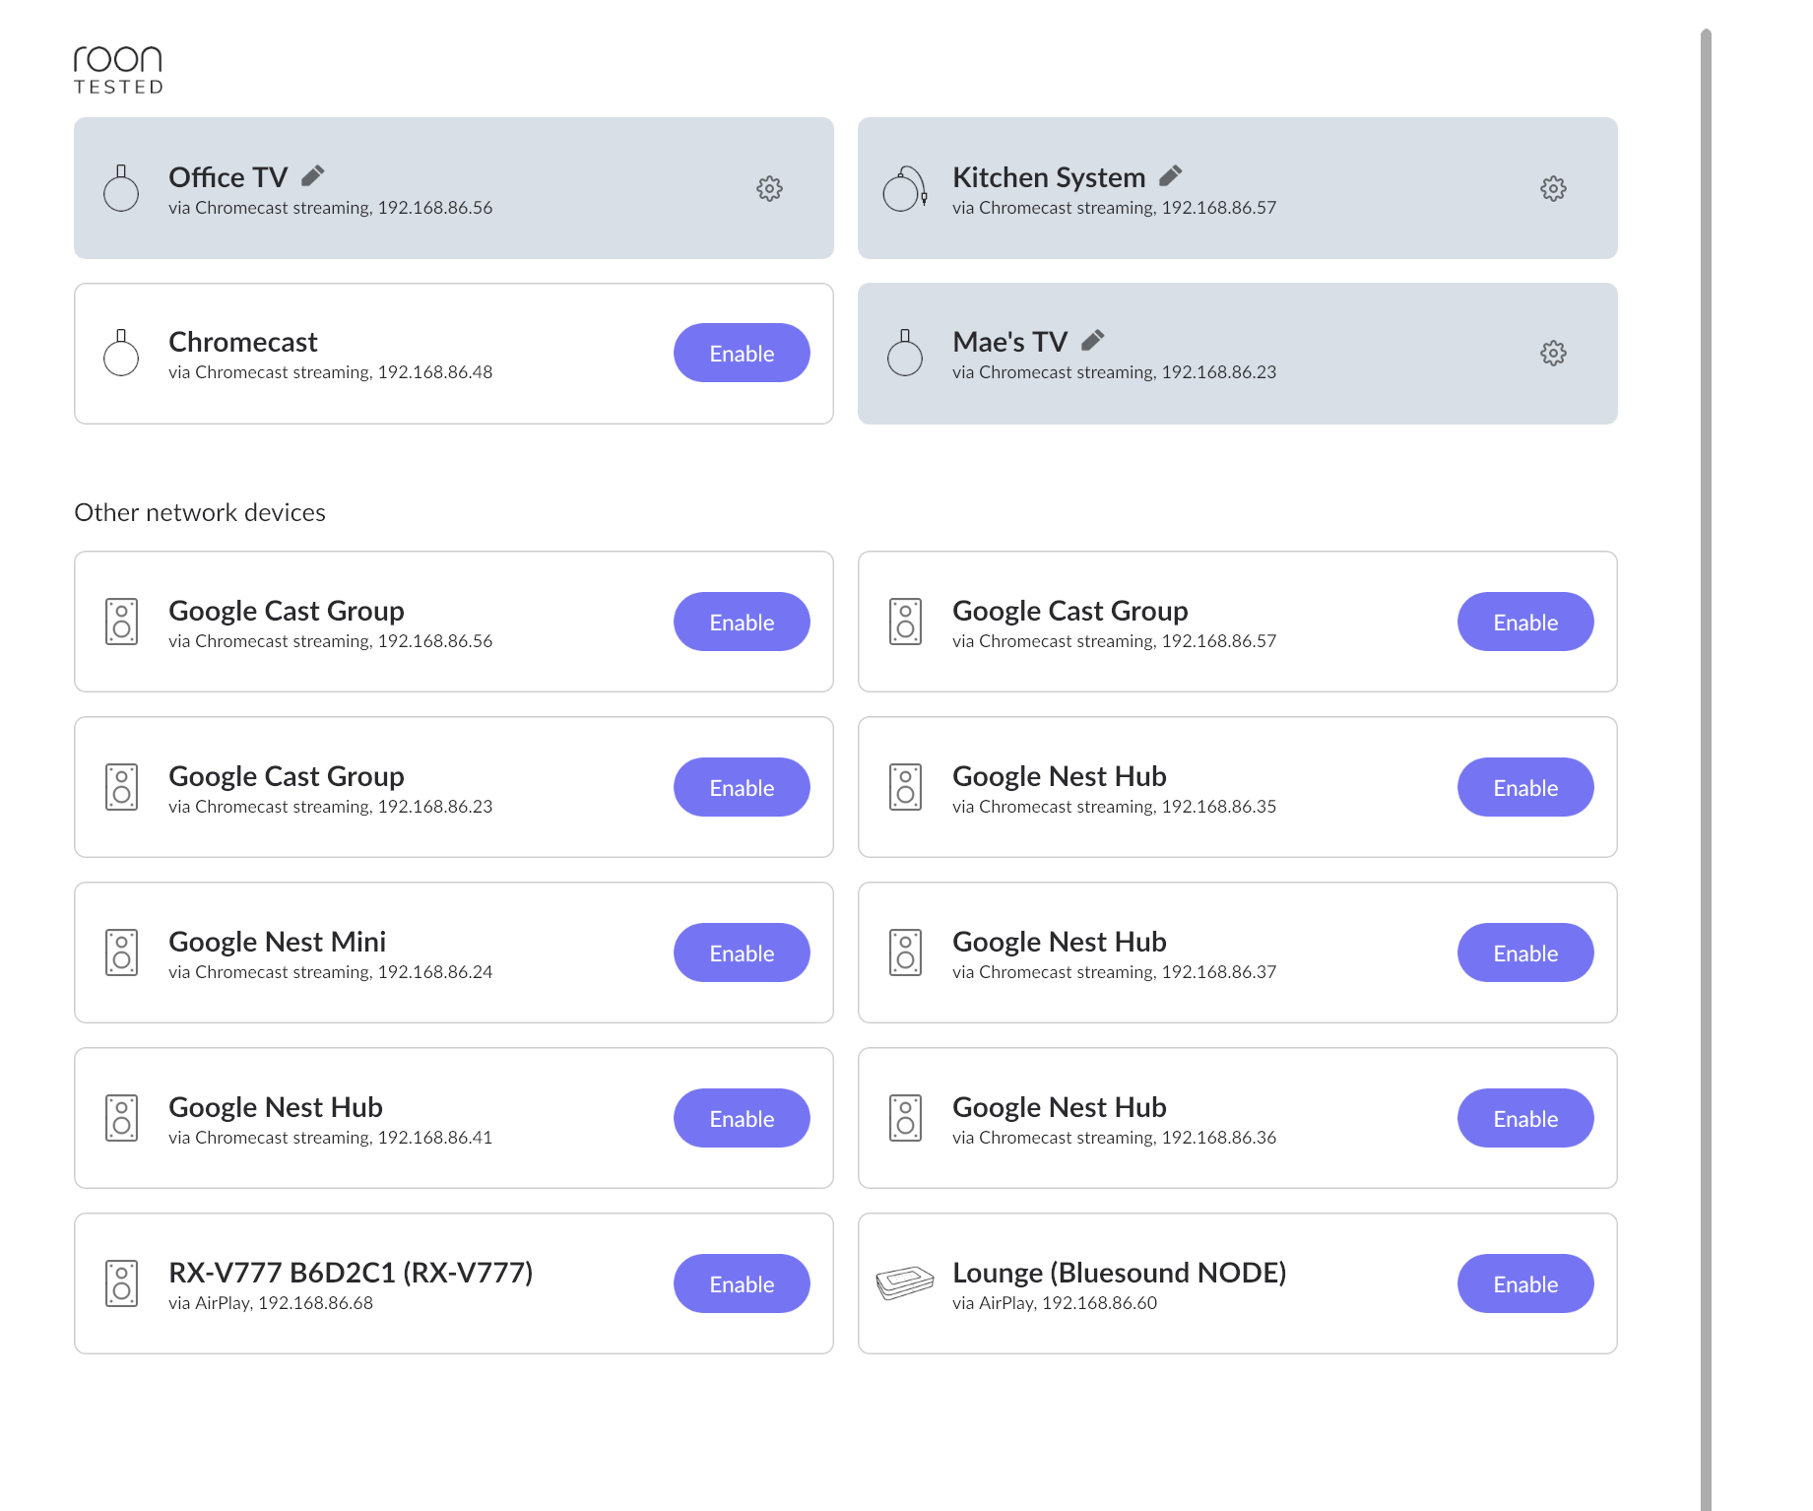Enable Google Nest Hub at 192.168.86.36
This screenshot has width=1813, height=1511.
tap(1525, 1118)
